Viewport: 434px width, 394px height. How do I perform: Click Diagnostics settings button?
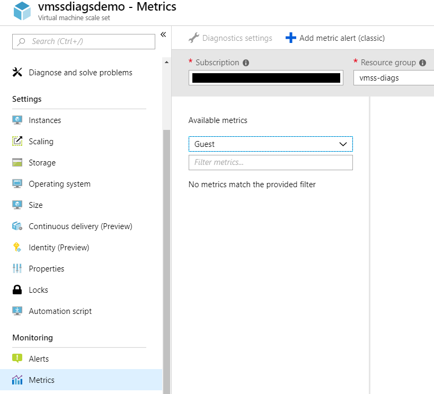(231, 38)
